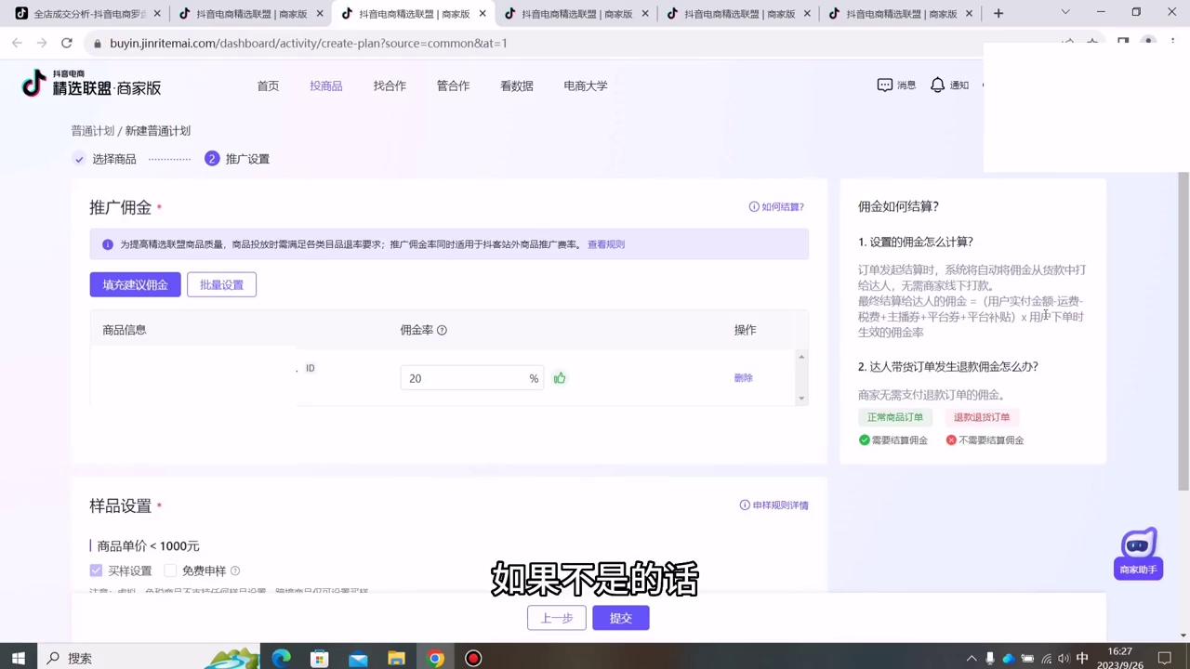1190x669 pixels.
Task: Open the browser tab search dropdown
Action: 1065,13
